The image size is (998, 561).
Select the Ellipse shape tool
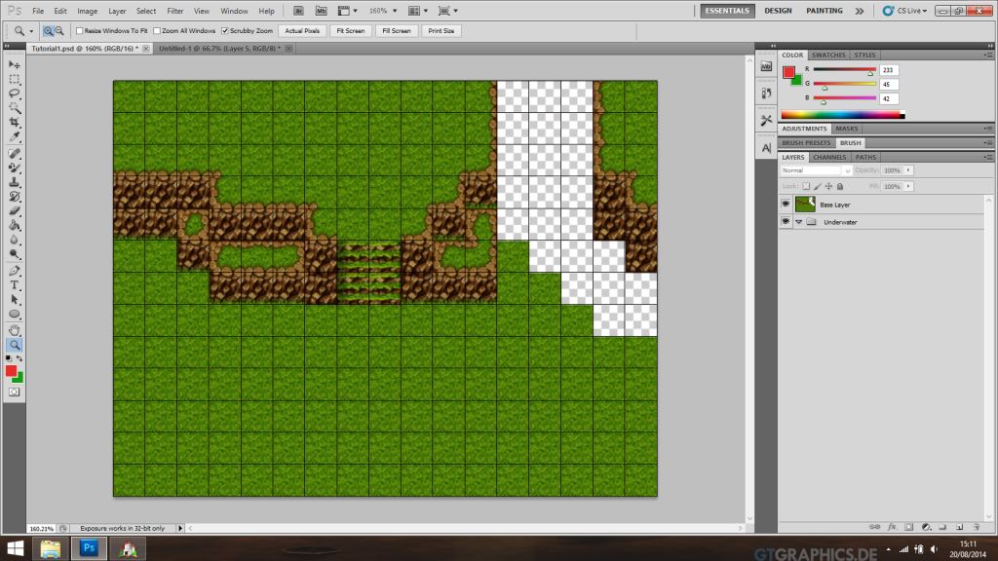pyautogui.click(x=14, y=315)
